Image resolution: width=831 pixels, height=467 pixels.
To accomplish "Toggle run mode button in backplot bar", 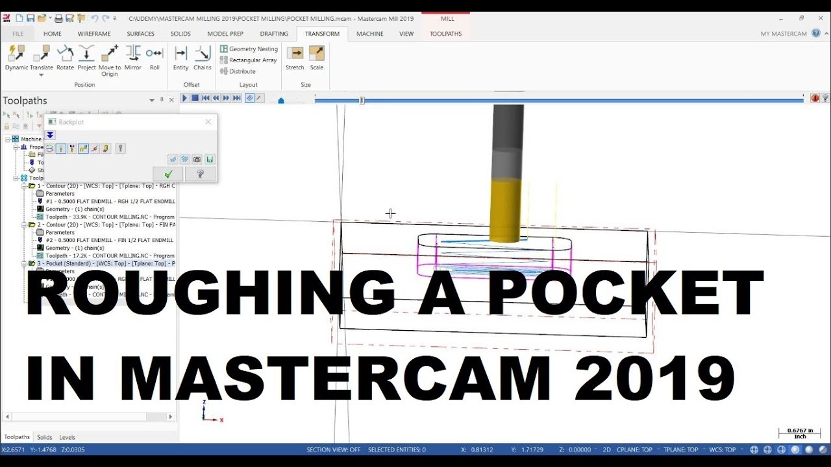I will tap(260, 98).
